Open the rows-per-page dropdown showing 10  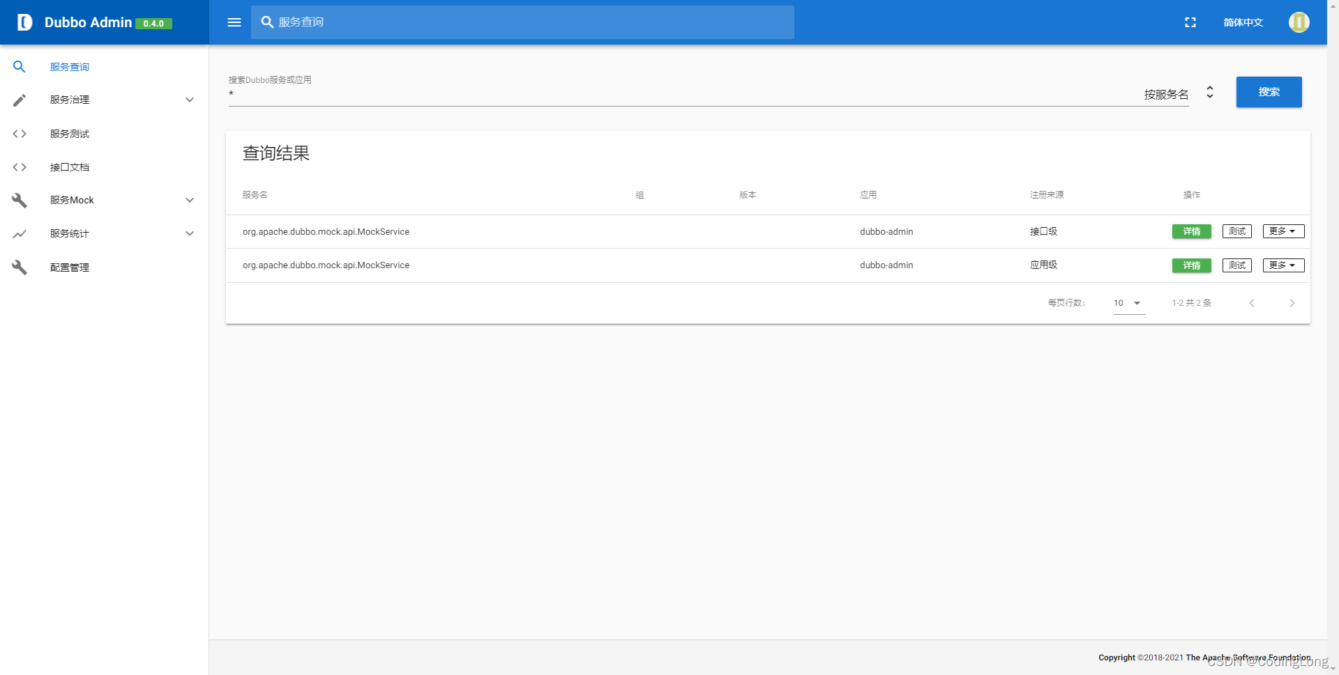coord(1128,303)
